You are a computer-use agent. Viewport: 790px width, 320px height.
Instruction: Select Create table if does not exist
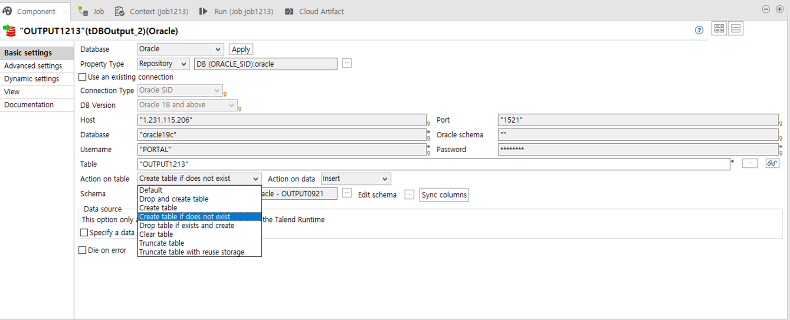pos(199,217)
